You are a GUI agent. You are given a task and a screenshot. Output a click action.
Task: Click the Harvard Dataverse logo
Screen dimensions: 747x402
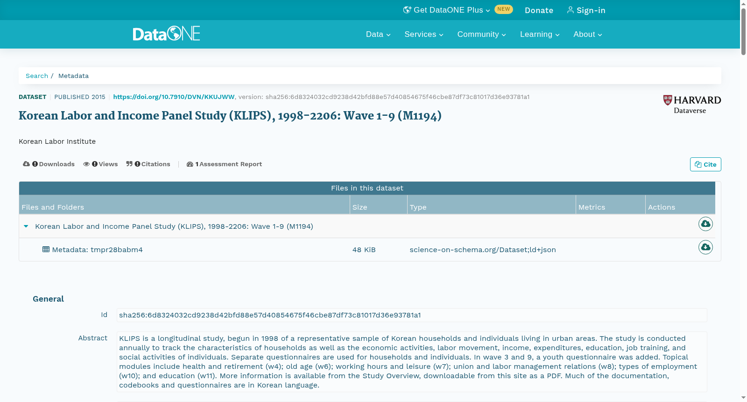(x=692, y=104)
